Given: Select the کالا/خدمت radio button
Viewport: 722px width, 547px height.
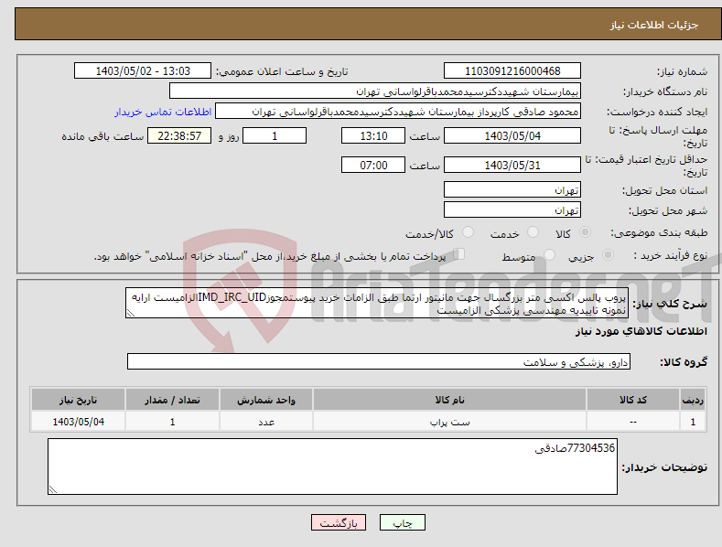Looking at the screenshot, I should point(468,232).
